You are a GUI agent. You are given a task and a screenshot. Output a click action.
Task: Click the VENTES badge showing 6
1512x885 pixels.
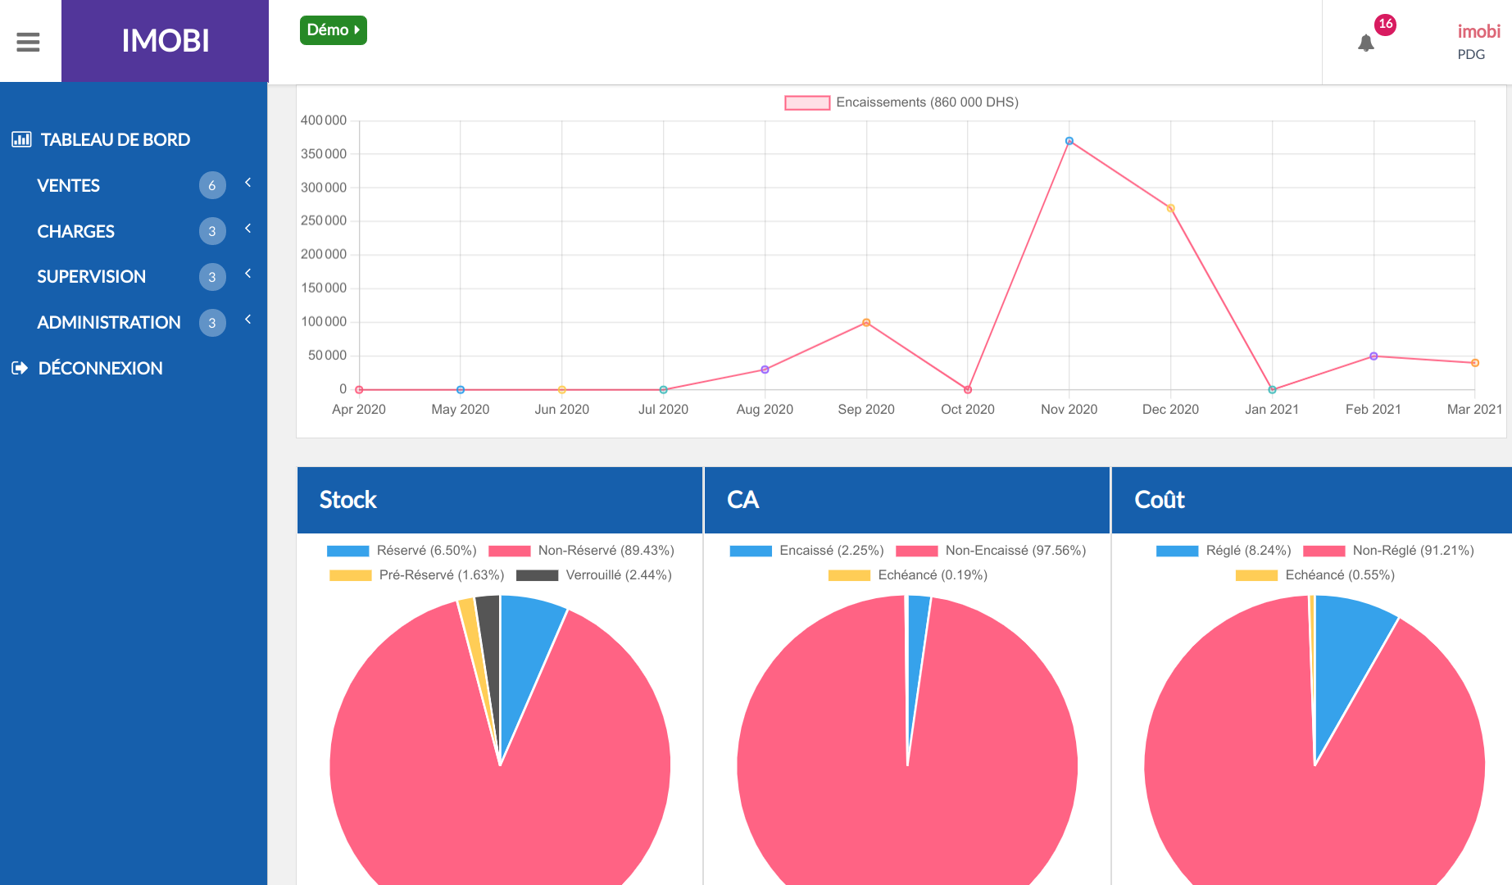point(212,185)
